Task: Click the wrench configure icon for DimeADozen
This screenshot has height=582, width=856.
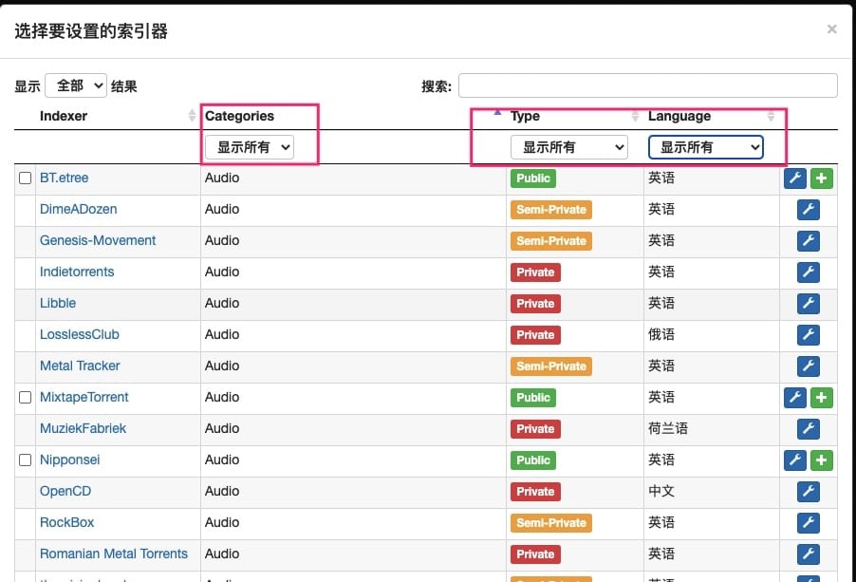Action: tap(808, 210)
